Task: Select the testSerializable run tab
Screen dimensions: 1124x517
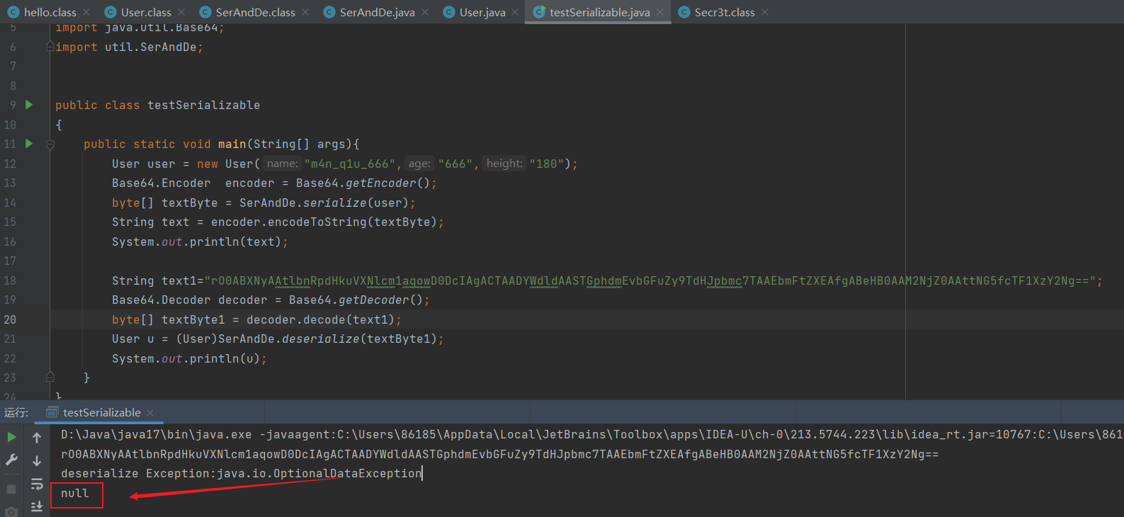Action: tap(101, 412)
